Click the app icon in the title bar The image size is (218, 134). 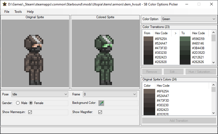click(4, 4)
